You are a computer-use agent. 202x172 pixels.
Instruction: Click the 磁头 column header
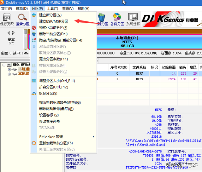(182, 67)
